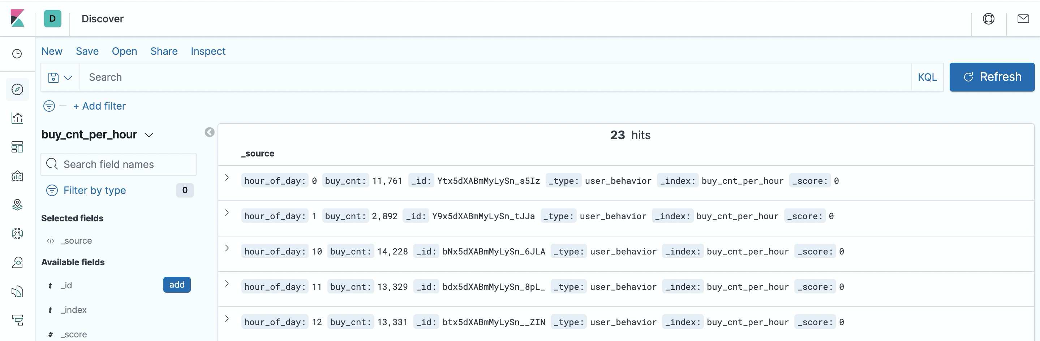Click the filter options circle icon
This screenshot has height=341, width=1040.
point(49,106)
